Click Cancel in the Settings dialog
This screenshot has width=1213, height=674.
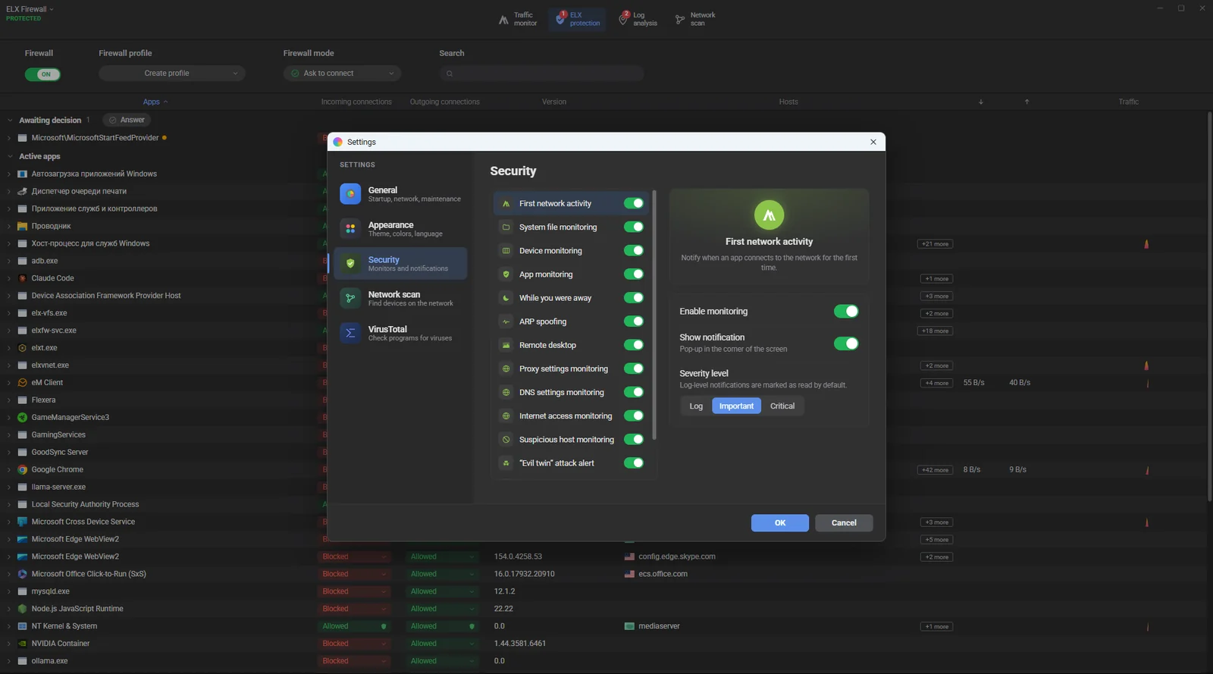(x=844, y=523)
